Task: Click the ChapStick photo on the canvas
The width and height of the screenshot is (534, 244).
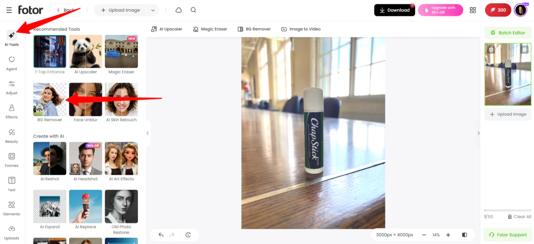Action: coord(313,133)
